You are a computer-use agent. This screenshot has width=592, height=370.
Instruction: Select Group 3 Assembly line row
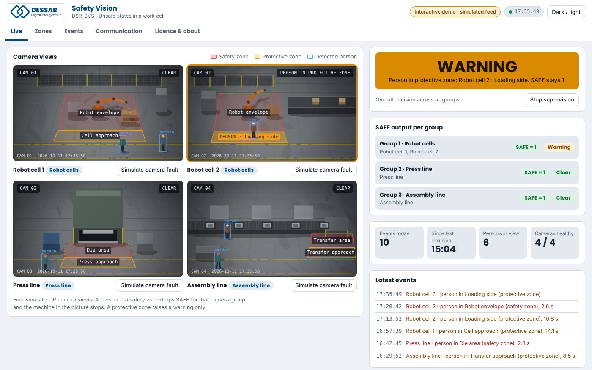[x=477, y=198]
